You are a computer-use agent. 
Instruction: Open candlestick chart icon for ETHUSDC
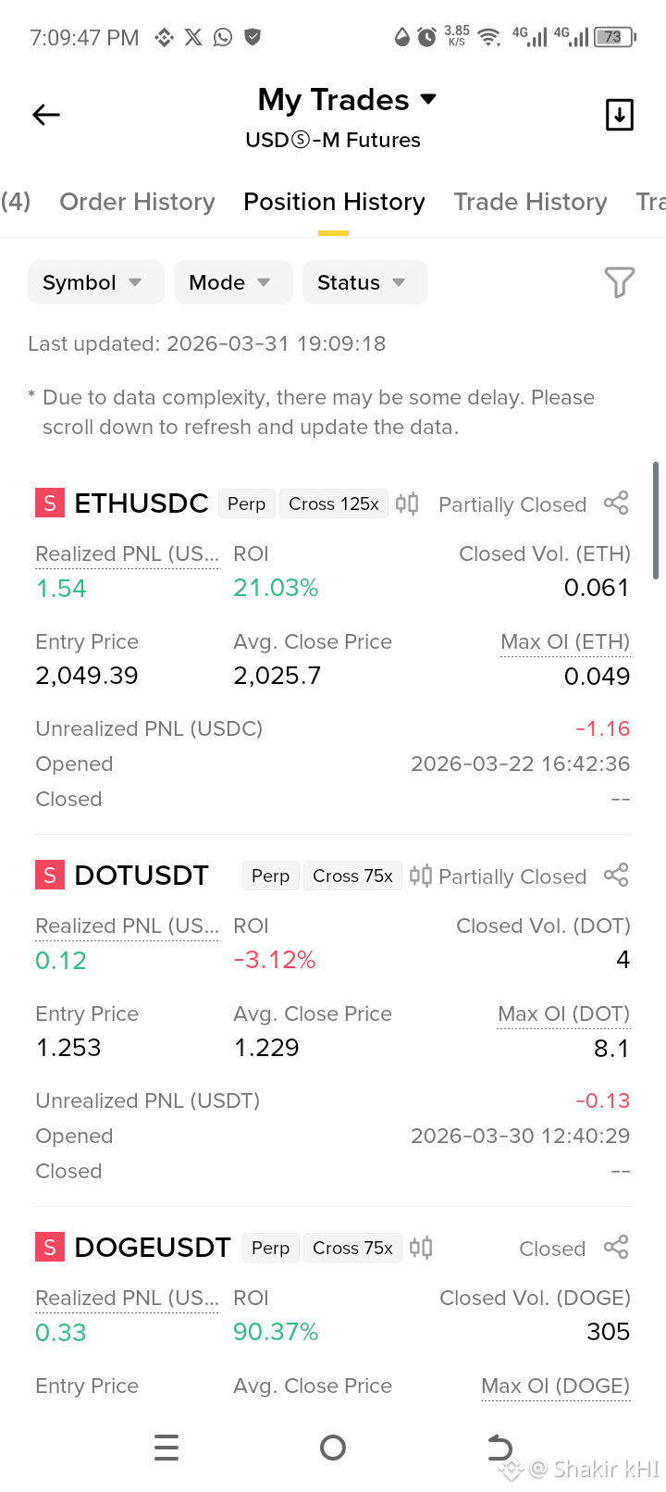tap(407, 504)
